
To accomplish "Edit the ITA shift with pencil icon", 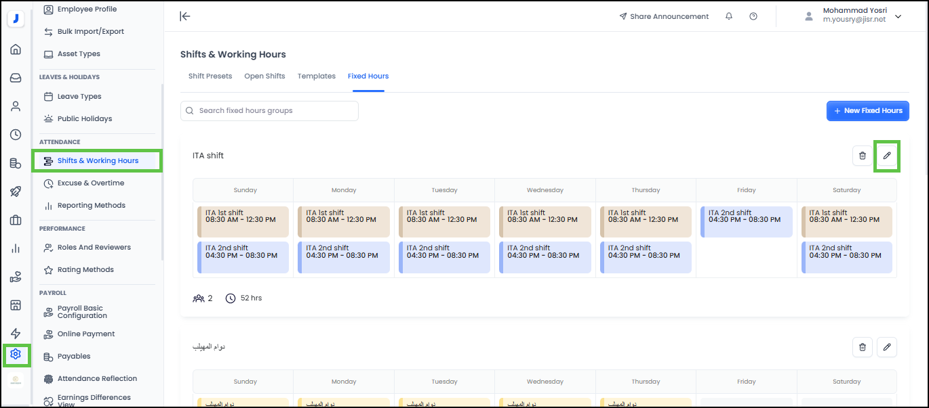I will pos(886,156).
